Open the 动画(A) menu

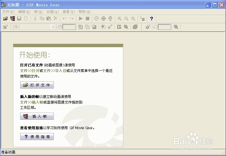[x=52, y=12]
